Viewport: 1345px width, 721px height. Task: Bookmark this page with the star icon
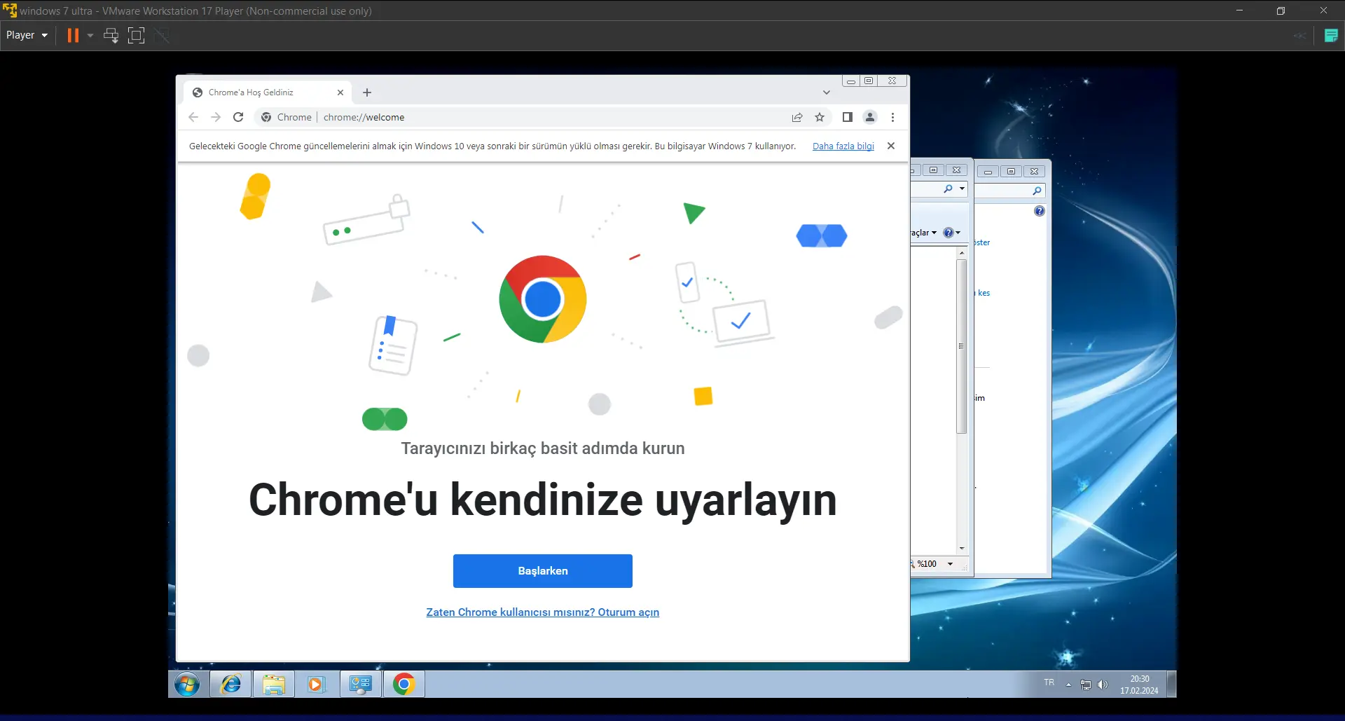point(820,117)
